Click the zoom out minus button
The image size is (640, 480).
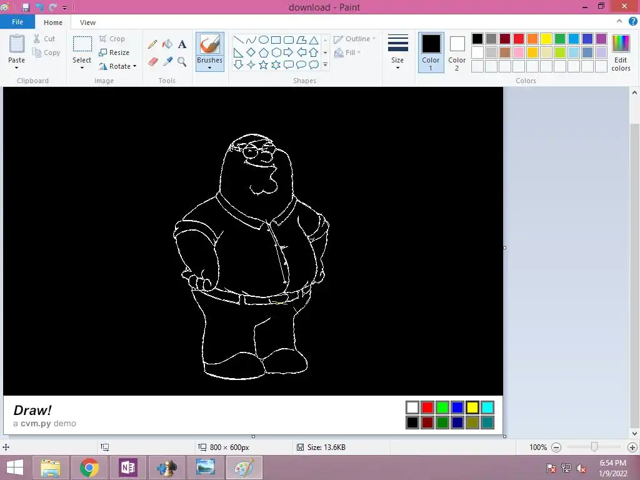coord(556,447)
